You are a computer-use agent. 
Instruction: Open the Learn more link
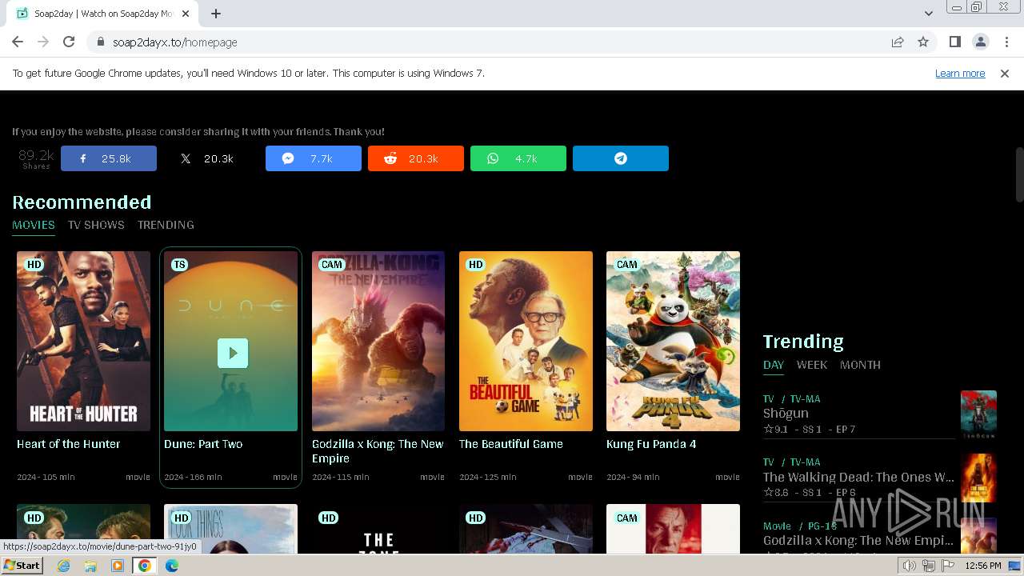coord(960,74)
